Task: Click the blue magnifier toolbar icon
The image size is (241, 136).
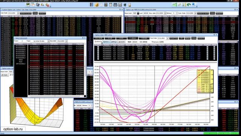Action: 194,5
